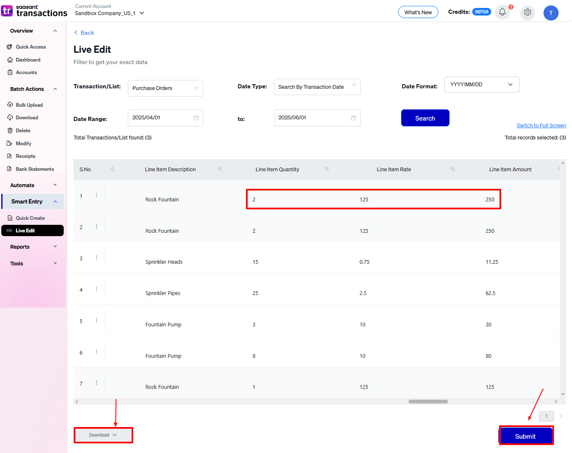
Task: Click page 1 in pagination
Action: (x=546, y=416)
